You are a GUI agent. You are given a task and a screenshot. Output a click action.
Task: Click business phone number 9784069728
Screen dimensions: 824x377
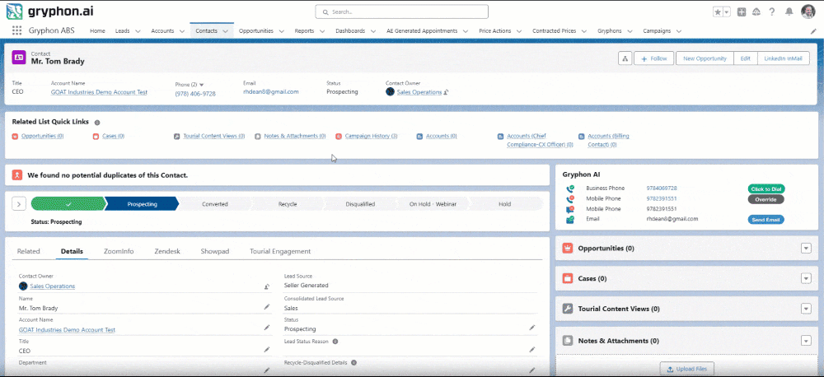click(662, 188)
